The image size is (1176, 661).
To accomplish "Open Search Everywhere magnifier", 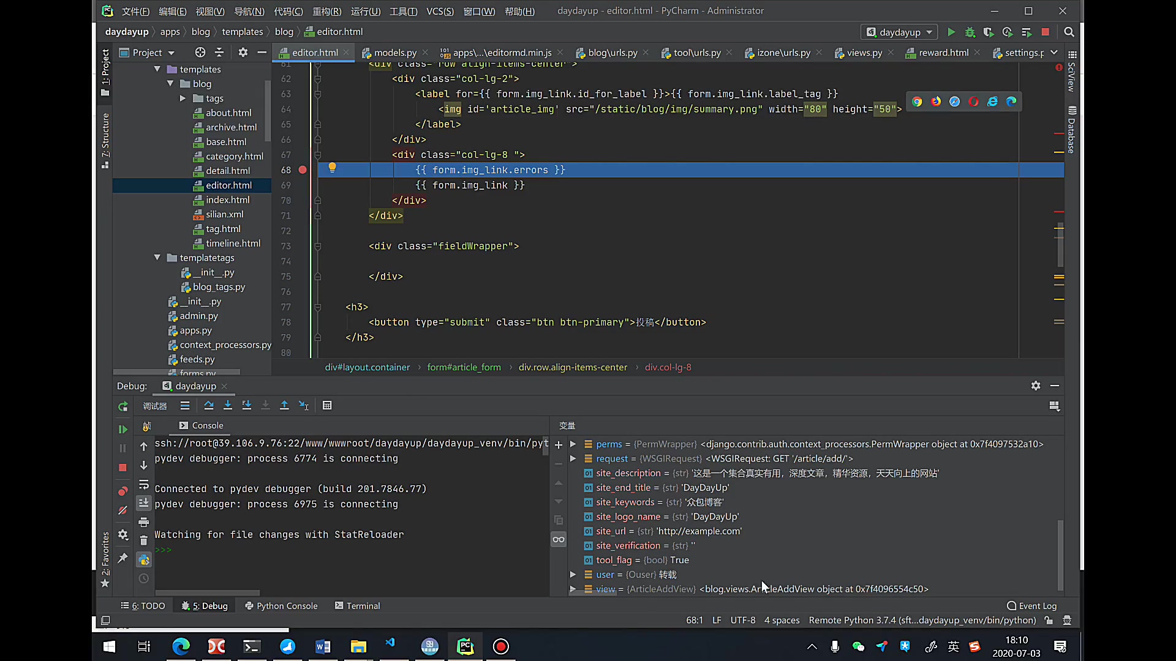I will (1069, 32).
